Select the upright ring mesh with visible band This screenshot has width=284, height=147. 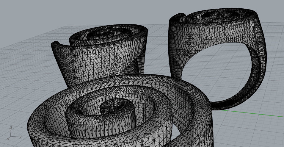pos(217,59)
